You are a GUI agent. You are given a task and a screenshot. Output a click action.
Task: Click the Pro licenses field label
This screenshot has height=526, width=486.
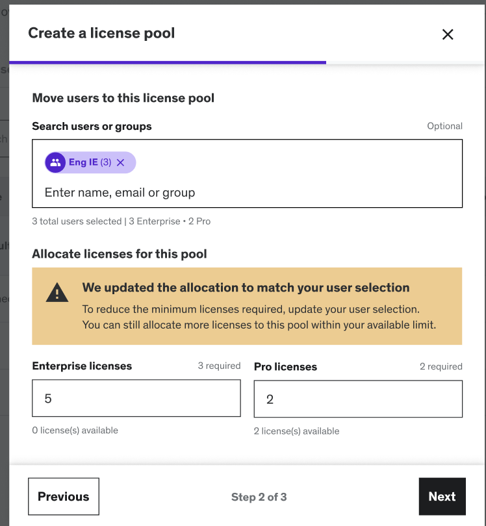(285, 367)
